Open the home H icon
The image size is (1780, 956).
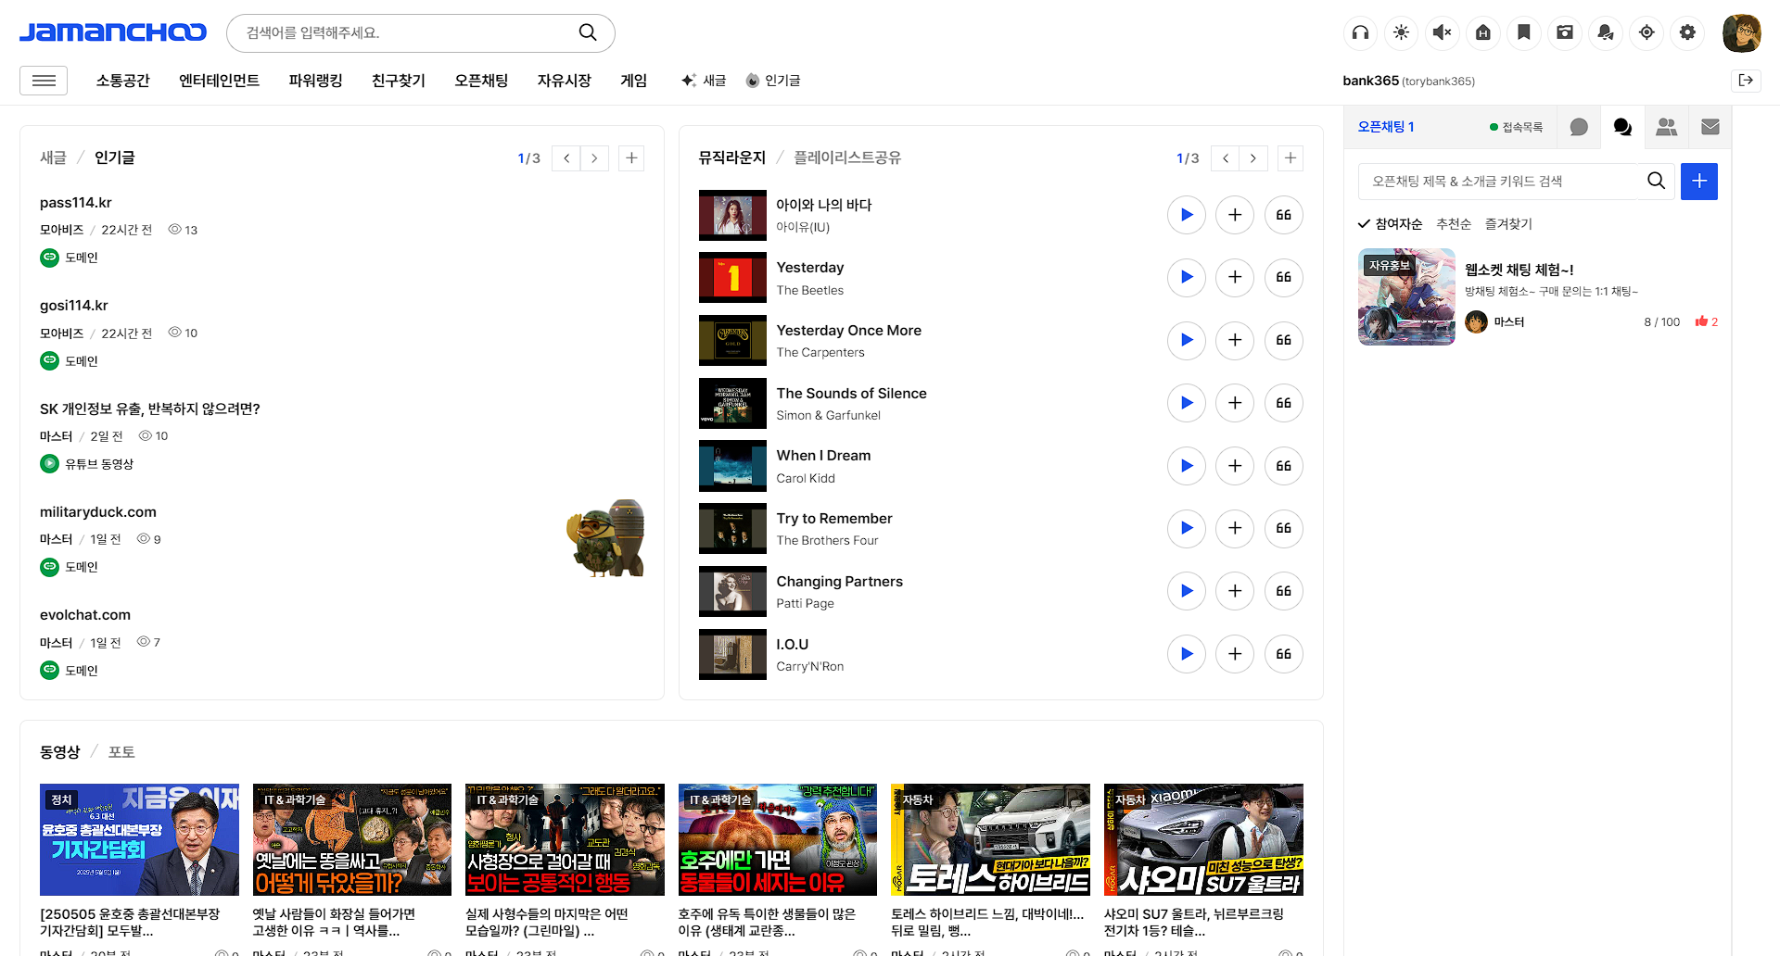click(x=1482, y=32)
